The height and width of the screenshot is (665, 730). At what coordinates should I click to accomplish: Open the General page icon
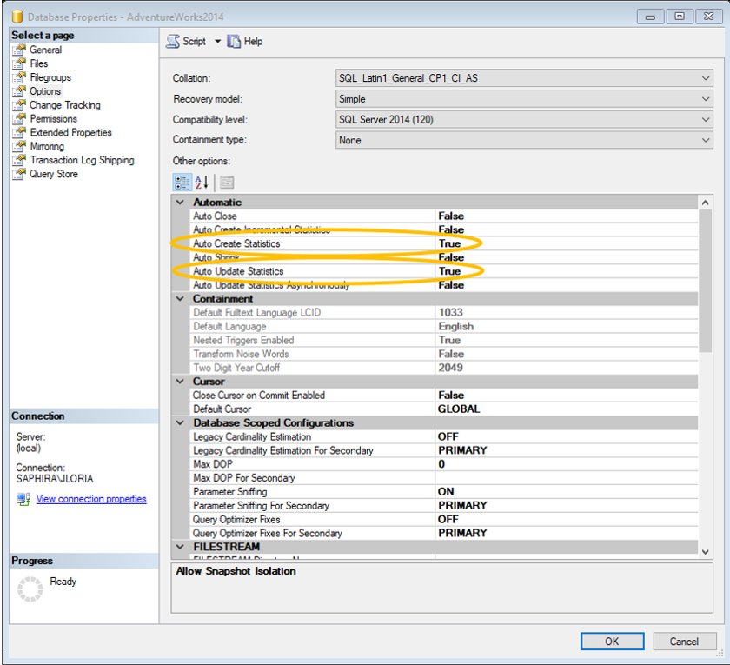coord(19,50)
